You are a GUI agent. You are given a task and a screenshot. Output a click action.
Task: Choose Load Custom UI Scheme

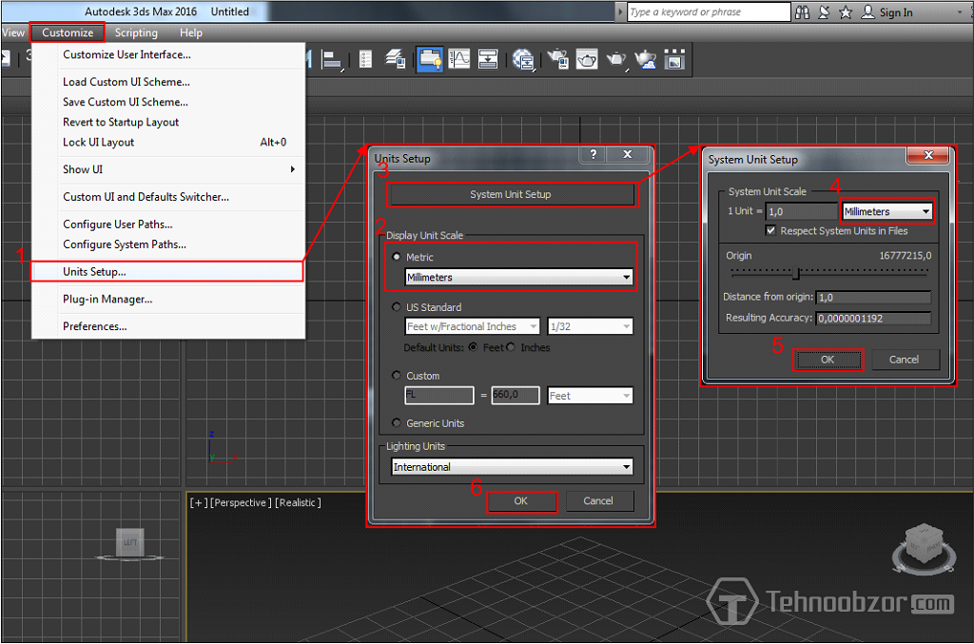coord(167,82)
